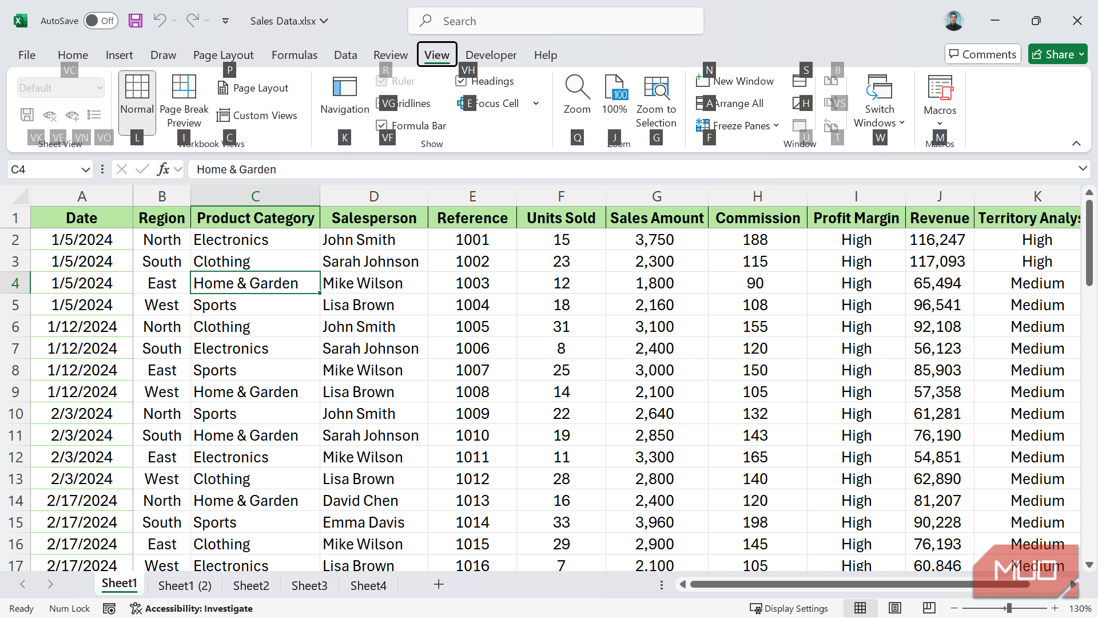The width and height of the screenshot is (1098, 618).
Task: Expand the Freeze Panes dropdown
Action: [x=776, y=125]
